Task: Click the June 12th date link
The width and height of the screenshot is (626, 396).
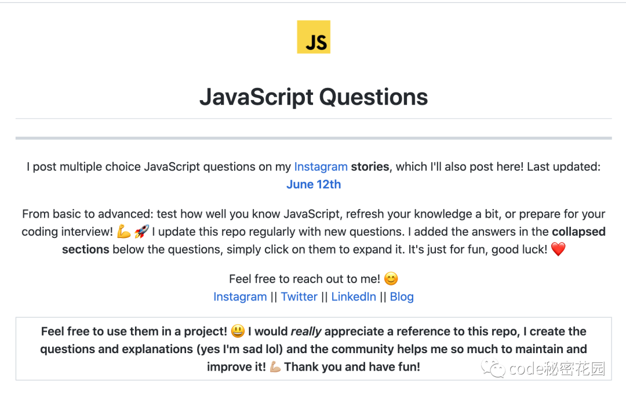Action: 314,184
